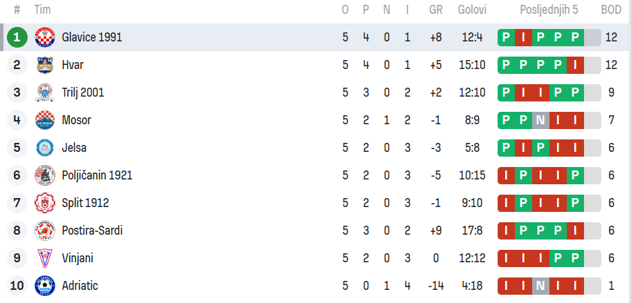Screen dimensions: 631x303
Task: Click the Jelsa club crest icon
Action: 44,148
